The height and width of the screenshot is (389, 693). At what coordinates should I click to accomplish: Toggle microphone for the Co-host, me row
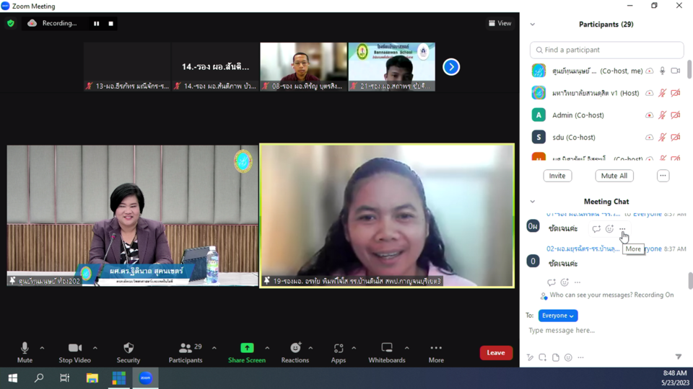coord(662,71)
